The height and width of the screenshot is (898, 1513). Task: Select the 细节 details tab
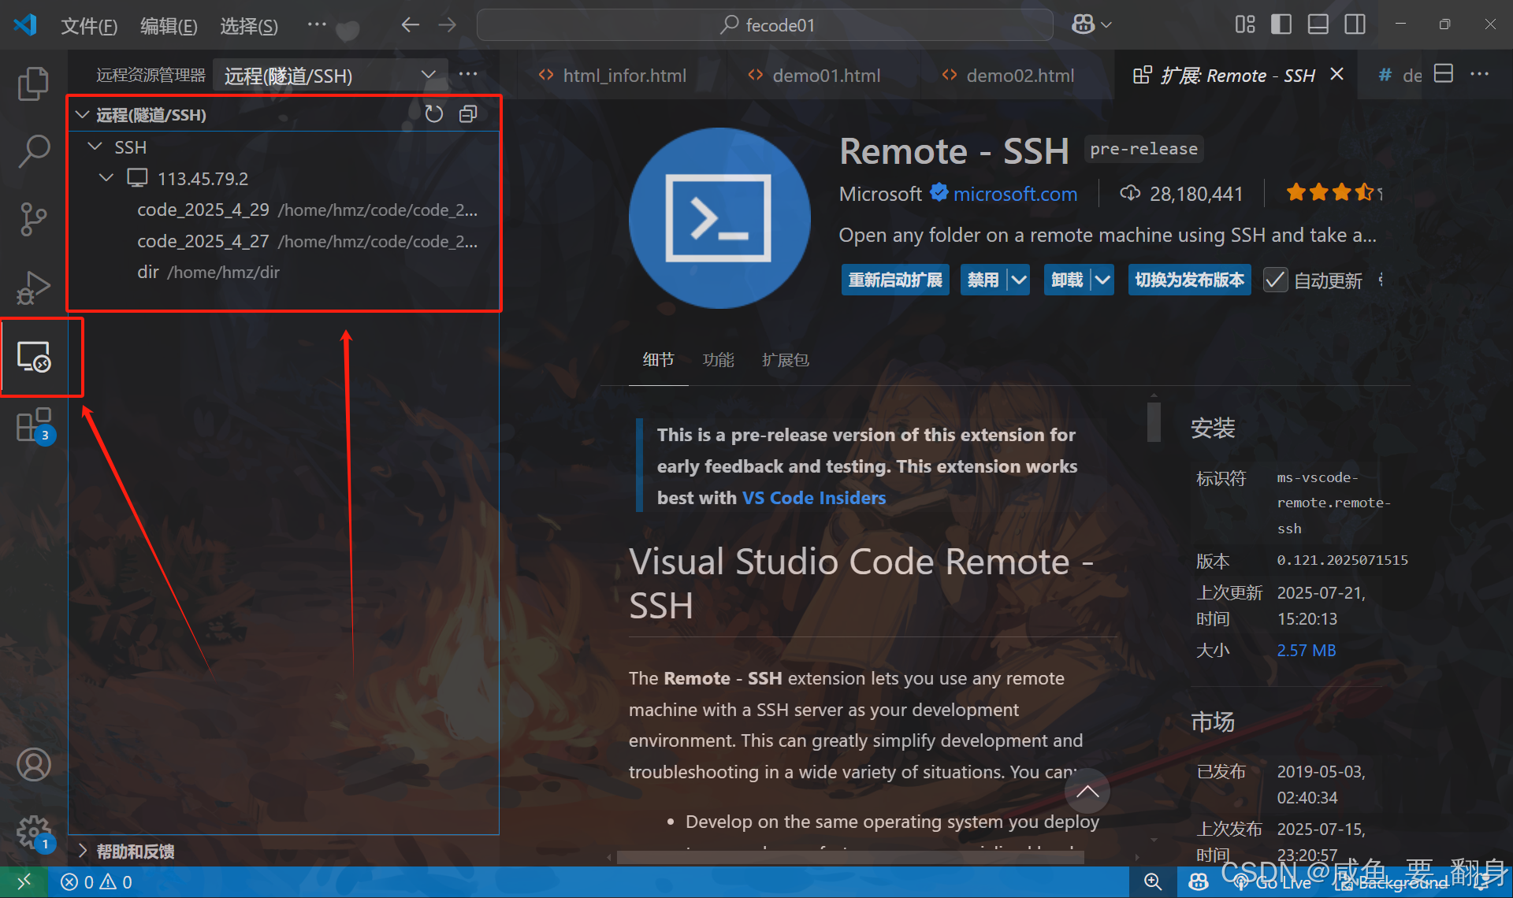tap(658, 360)
